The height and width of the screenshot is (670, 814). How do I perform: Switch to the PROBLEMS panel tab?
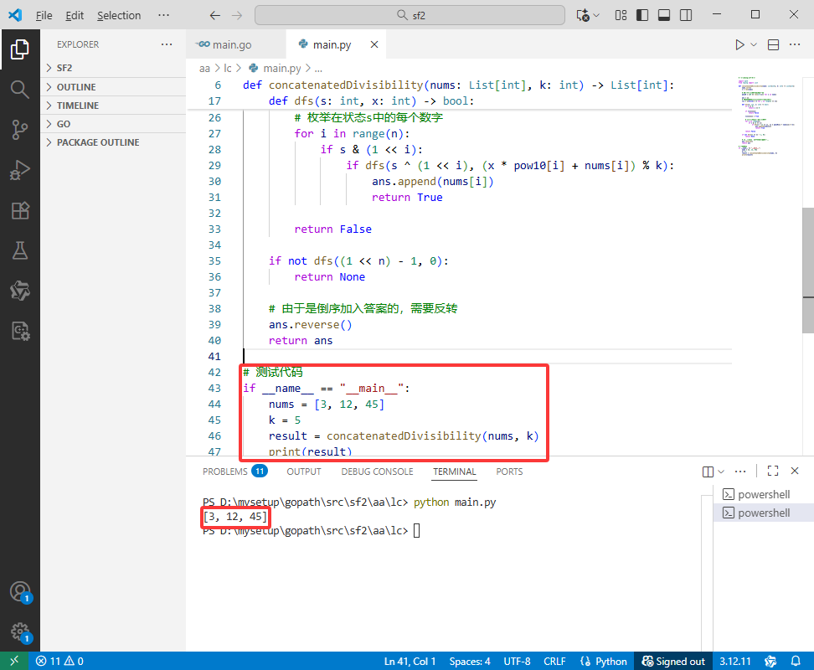[234, 472]
